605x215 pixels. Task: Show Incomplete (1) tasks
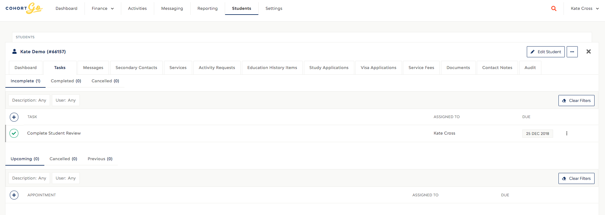26,81
